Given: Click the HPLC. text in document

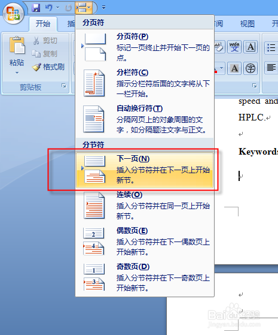Looking at the screenshot, I should pos(252,117).
